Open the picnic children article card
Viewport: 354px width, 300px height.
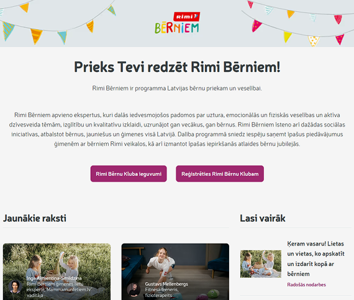coord(57,271)
